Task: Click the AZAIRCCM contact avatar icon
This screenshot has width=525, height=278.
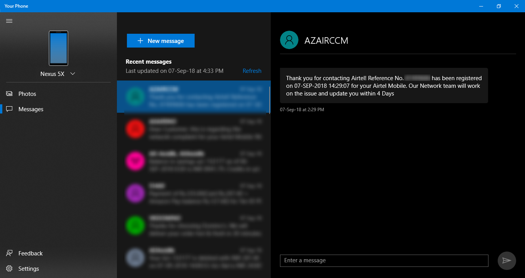Action: [289, 39]
